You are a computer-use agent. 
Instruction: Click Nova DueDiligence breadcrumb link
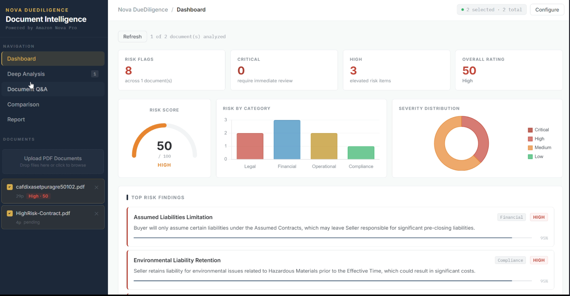[x=143, y=9]
